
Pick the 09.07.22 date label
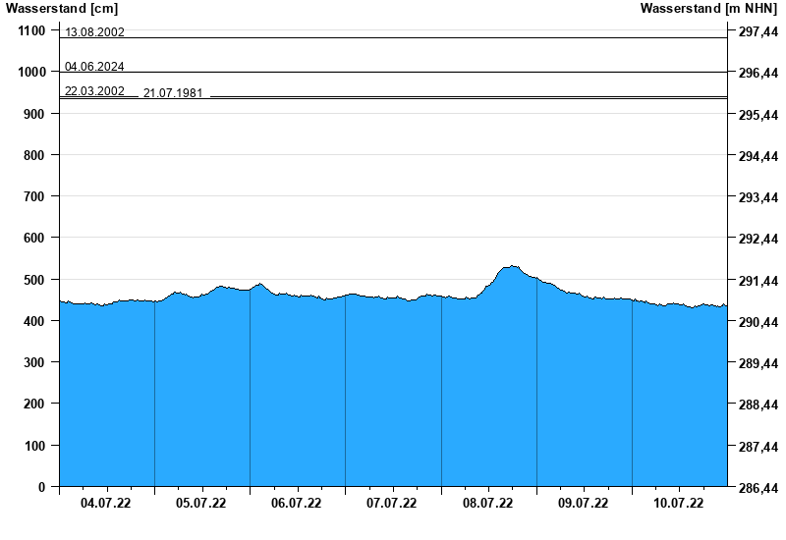584,504
